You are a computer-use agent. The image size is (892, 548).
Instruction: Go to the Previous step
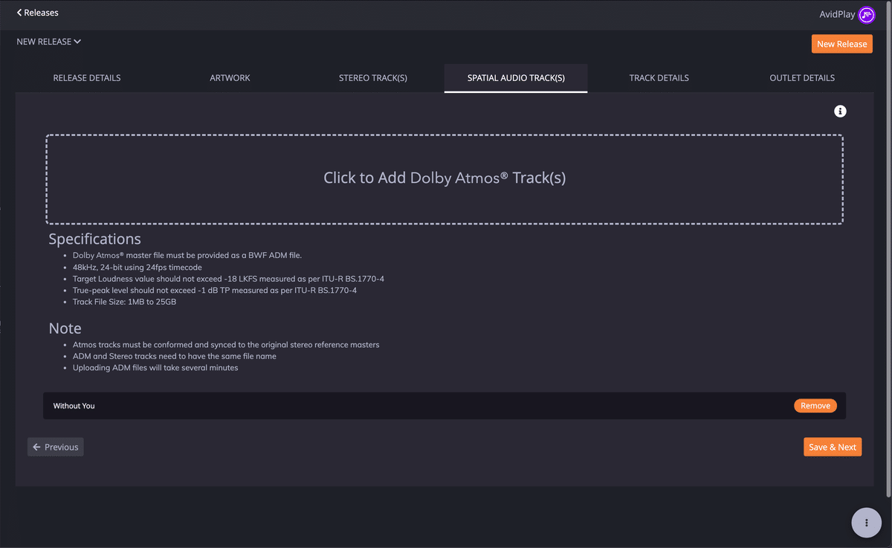(x=56, y=447)
